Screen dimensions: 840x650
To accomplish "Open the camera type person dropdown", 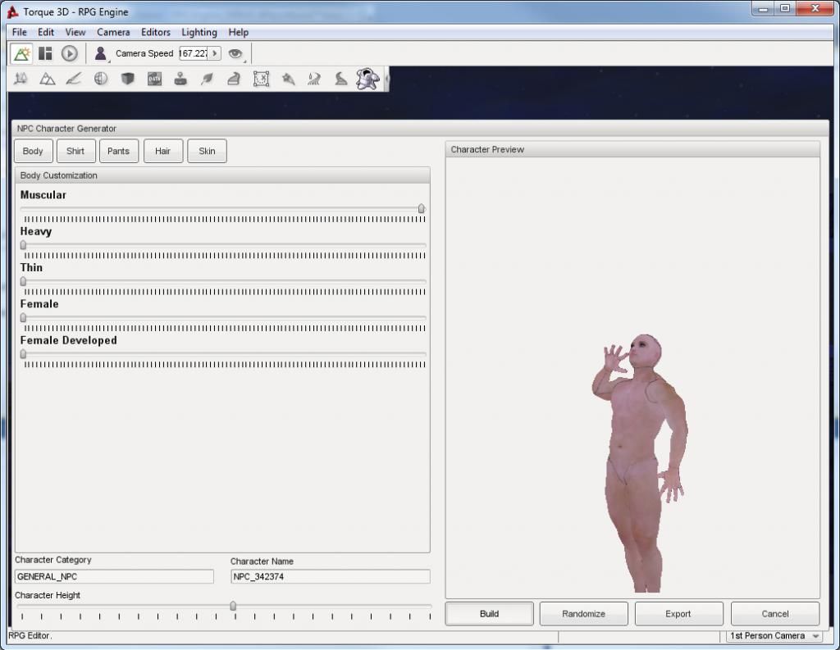I will click(x=101, y=53).
